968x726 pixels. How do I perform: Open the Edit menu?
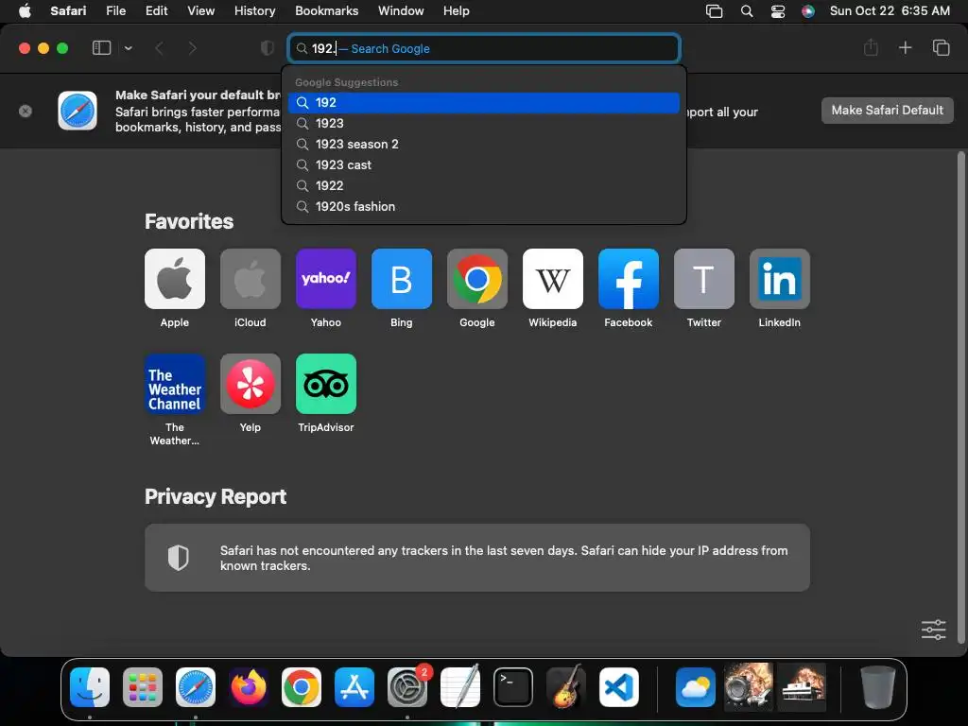click(156, 10)
